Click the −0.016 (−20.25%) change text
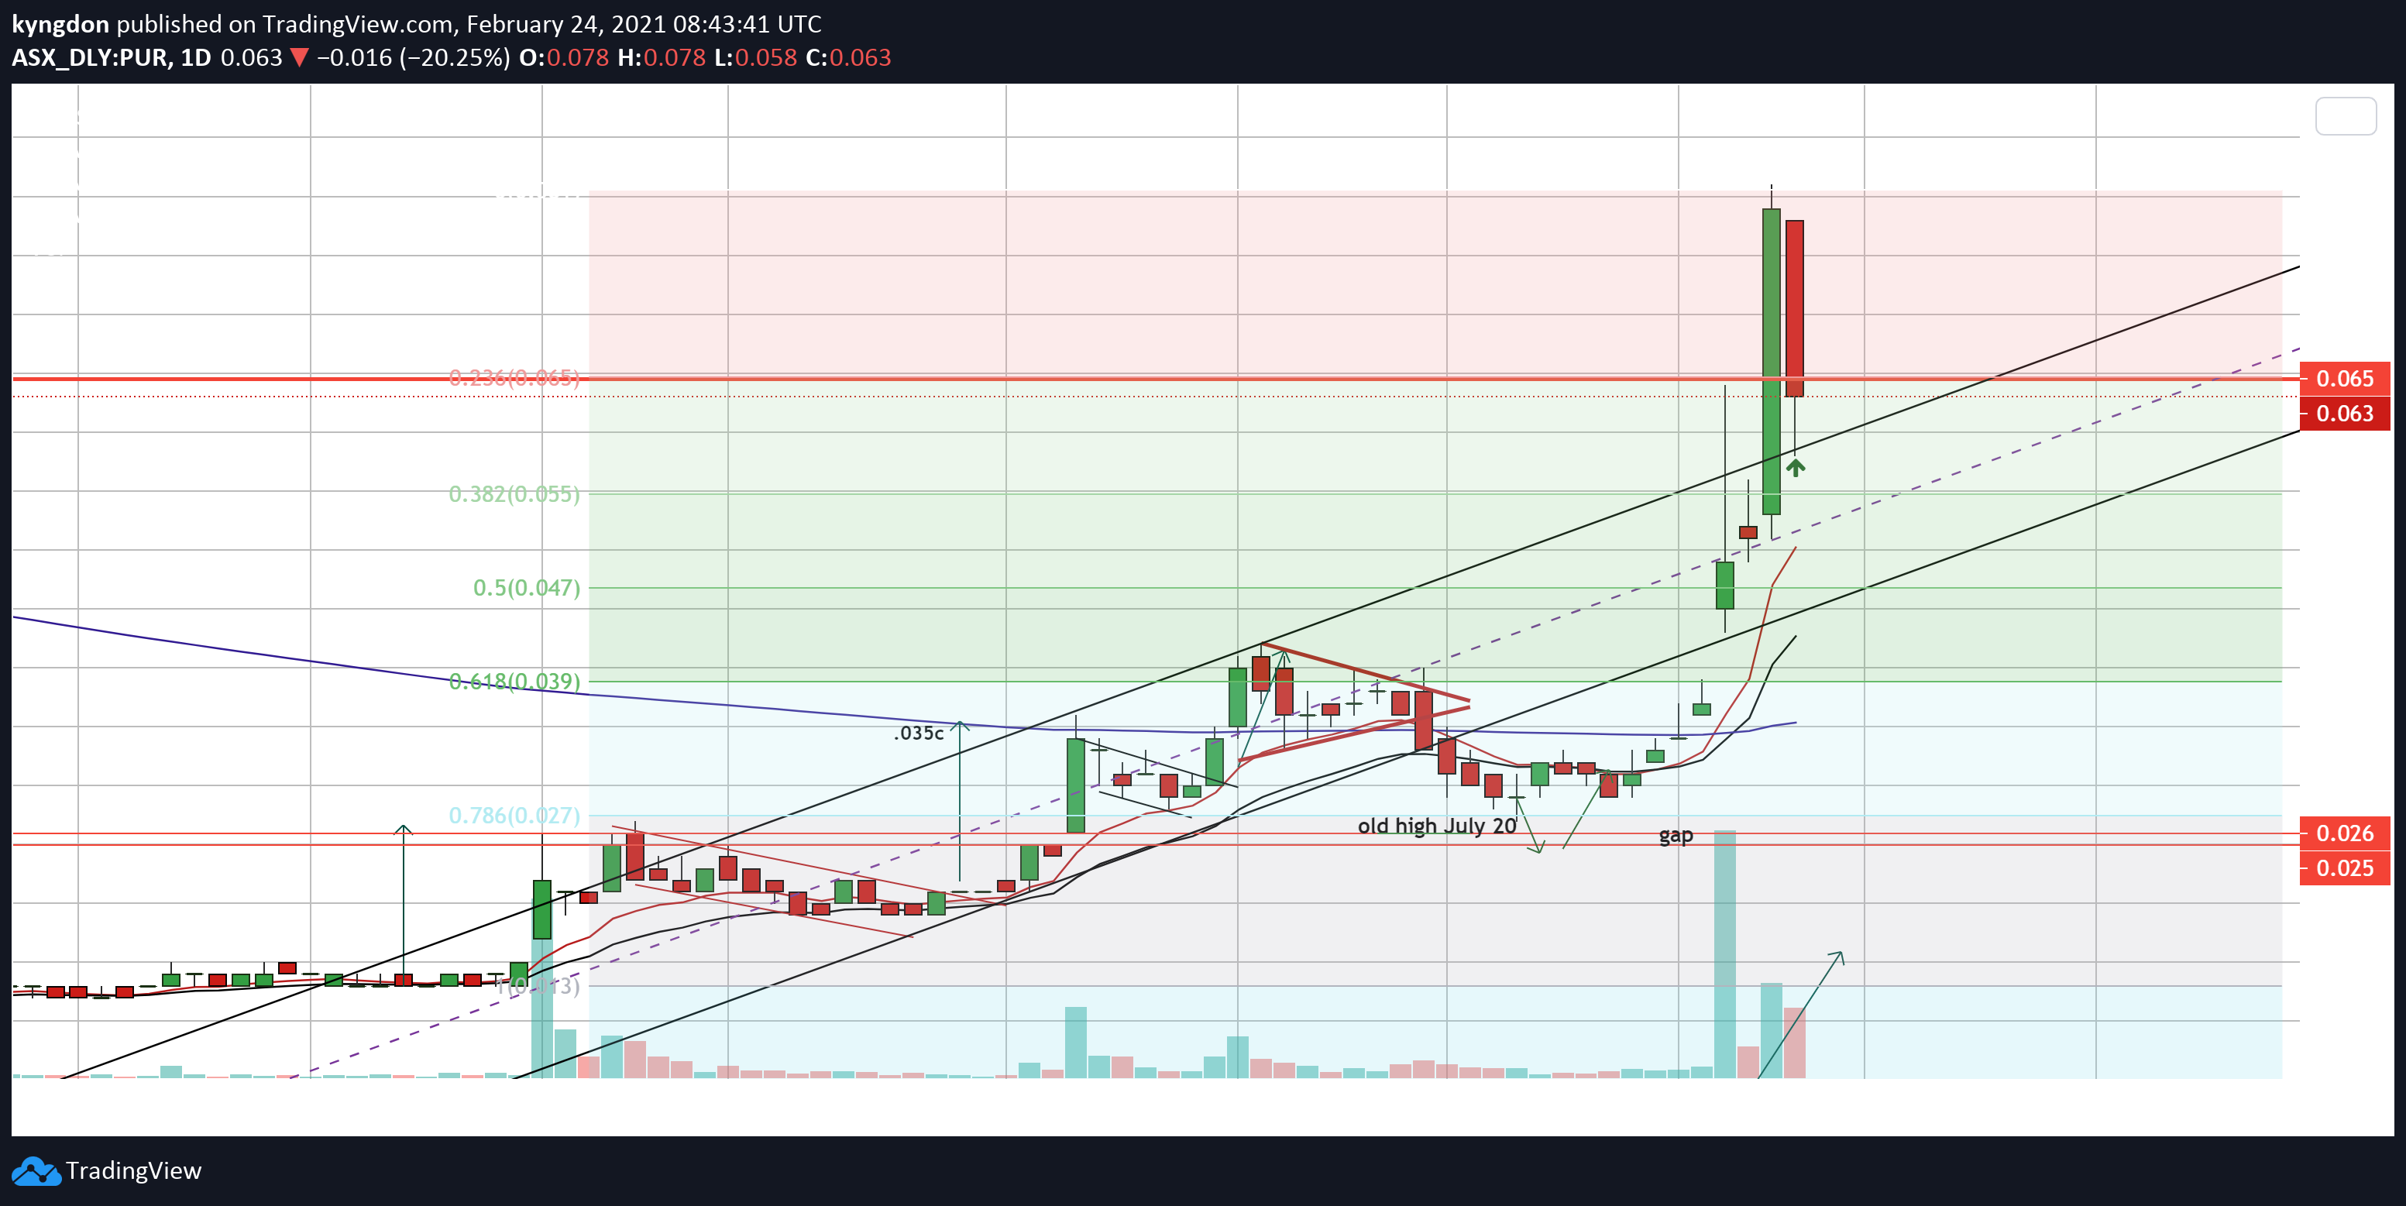Viewport: 2406px width, 1206px height. click(x=414, y=58)
